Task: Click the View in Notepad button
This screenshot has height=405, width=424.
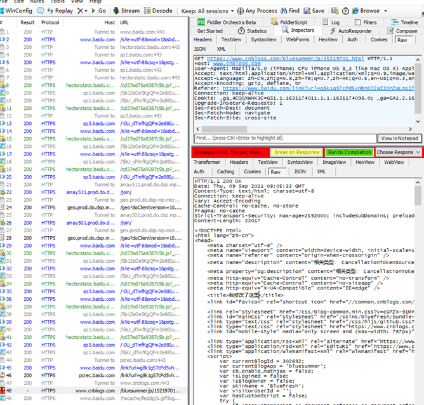Action: [400, 138]
